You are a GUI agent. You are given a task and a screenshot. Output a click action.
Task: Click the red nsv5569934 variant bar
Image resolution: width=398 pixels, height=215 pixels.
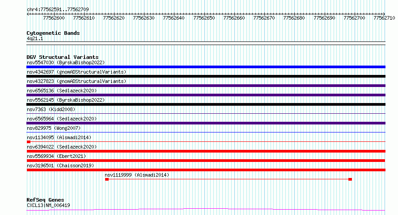(206, 161)
